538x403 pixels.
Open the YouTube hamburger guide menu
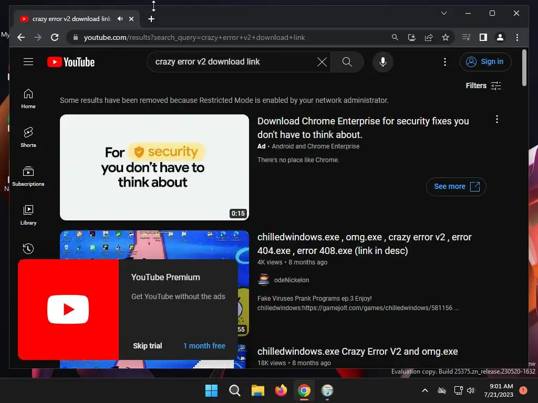[x=28, y=62]
